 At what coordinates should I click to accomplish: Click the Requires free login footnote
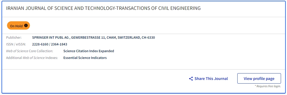(x=267, y=86)
